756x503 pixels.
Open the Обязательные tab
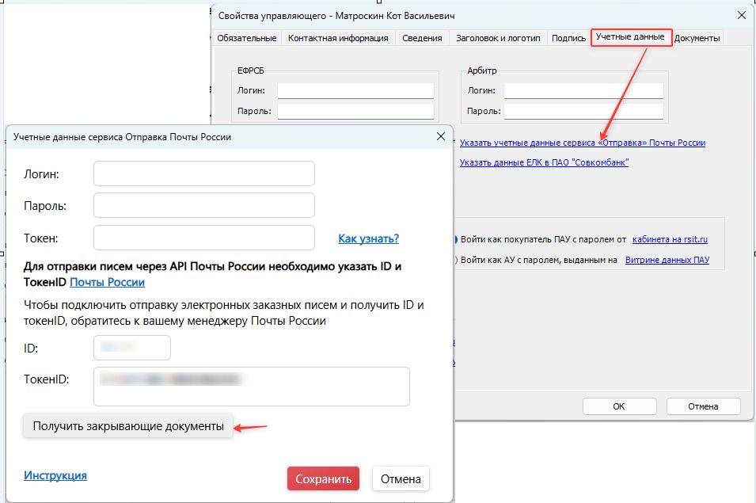click(246, 38)
